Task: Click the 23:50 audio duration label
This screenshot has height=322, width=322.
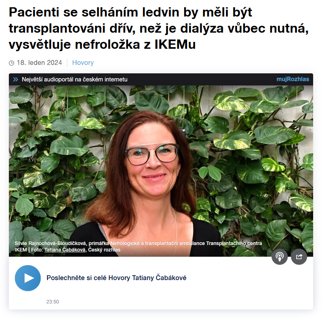Action: 52,302
